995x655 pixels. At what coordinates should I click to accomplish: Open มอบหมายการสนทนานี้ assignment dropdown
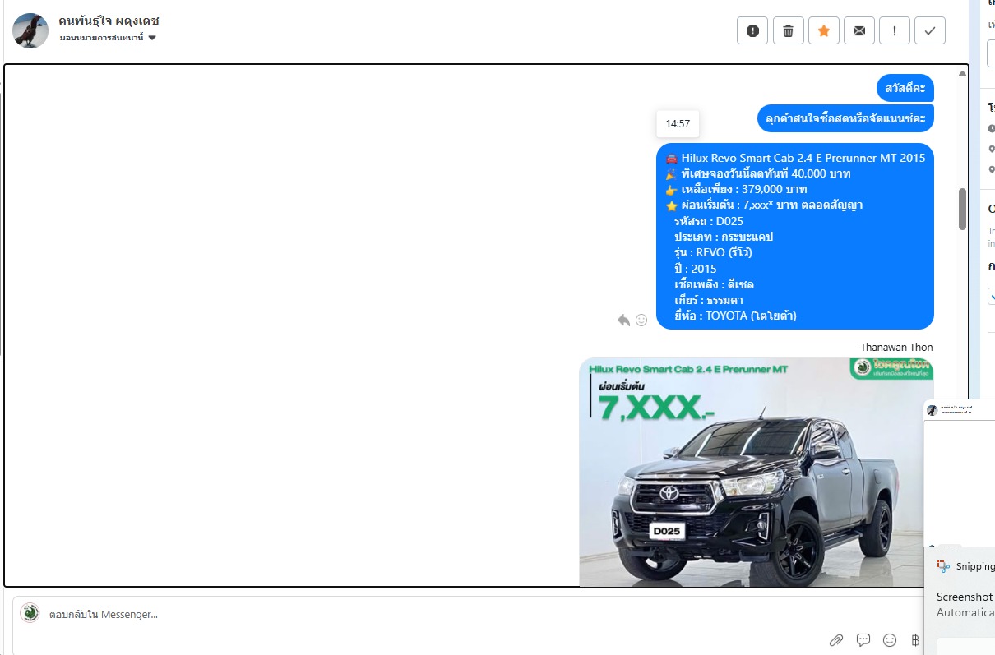108,38
